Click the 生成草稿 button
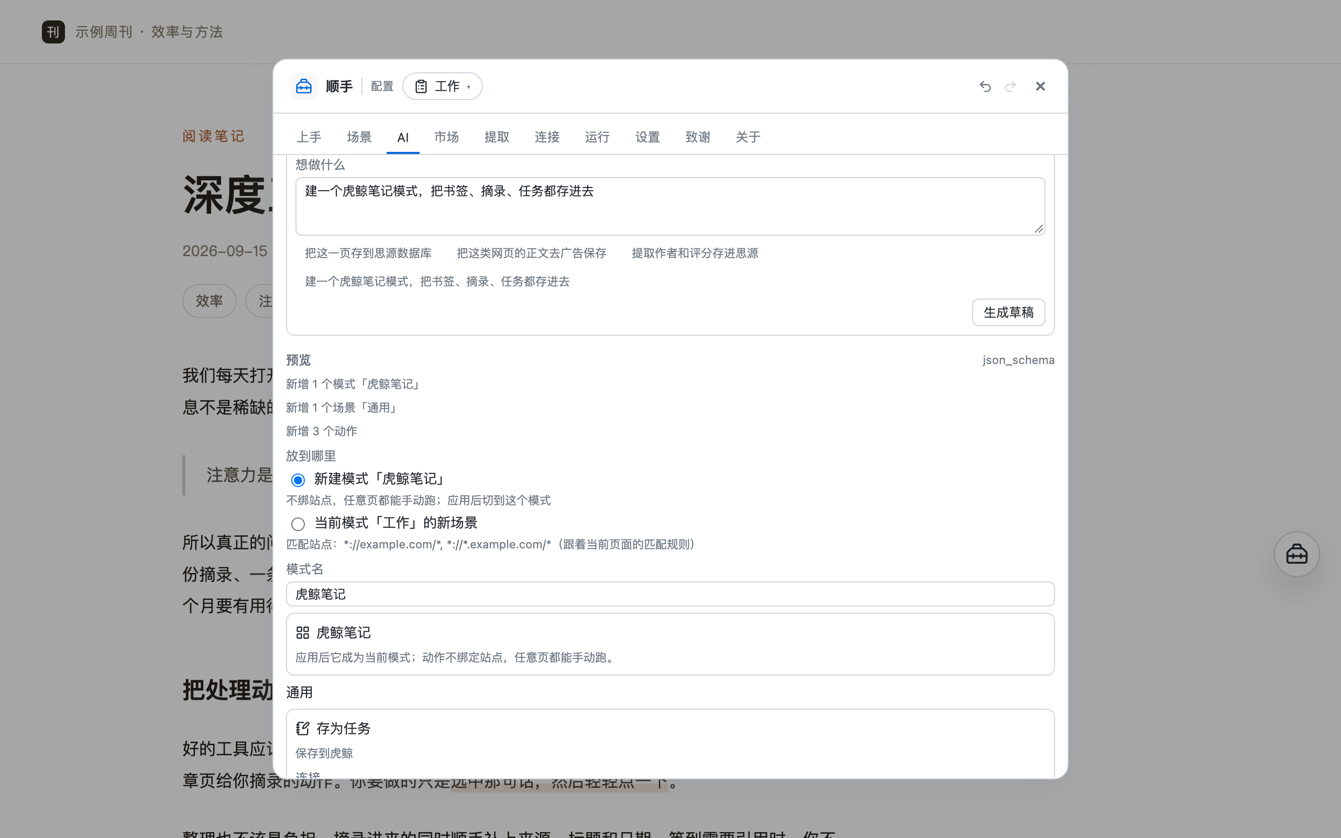The width and height of the screenshot is (1341, 838). click(x=1008, y=313)
